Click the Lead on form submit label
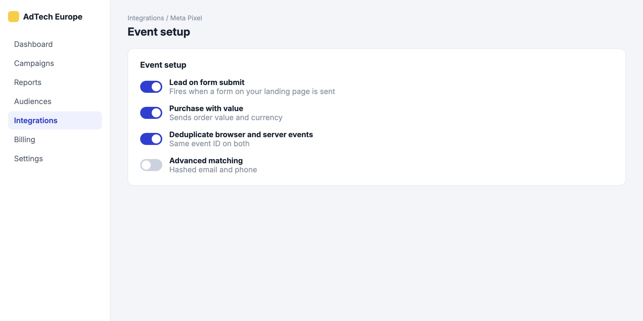643x321 pixels. [x=207, y=82]
